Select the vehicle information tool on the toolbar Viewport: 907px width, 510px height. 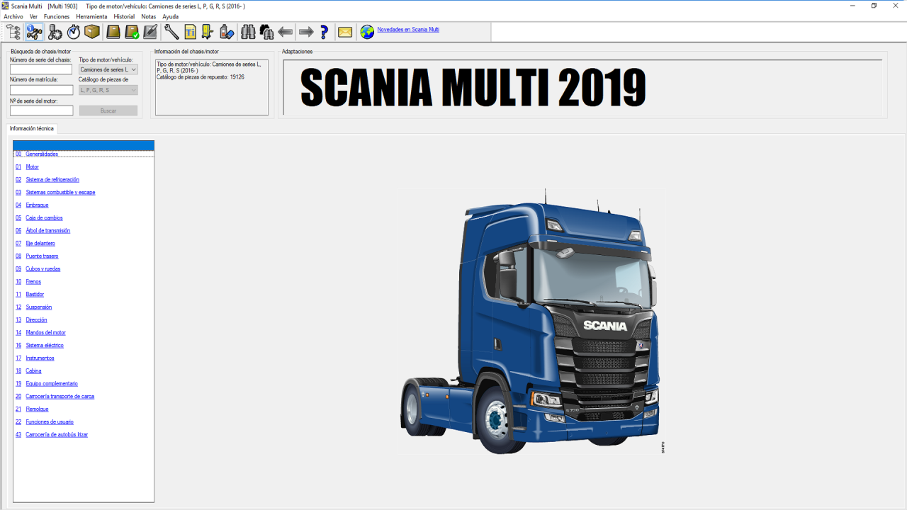pos(33,32)
